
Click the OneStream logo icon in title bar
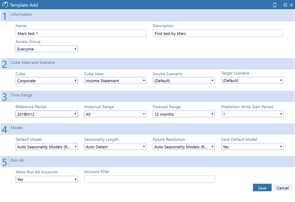click(5, 5)
